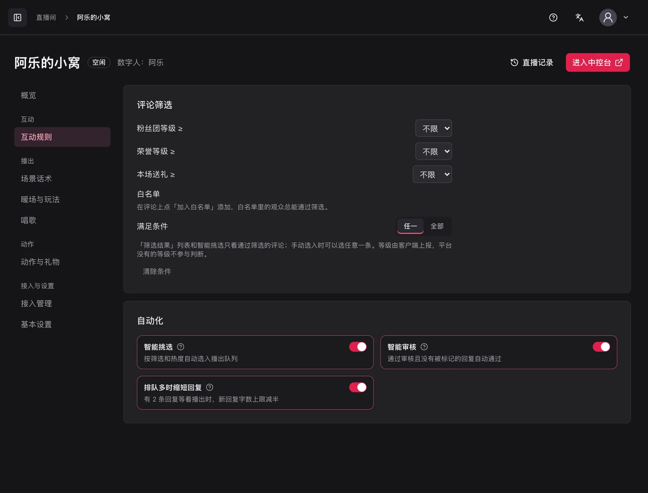Viewport: 648px width, 493px height.
Task: Go to 概览 in the sidebar
Action: pyautogui.click(x=62, y=95)
